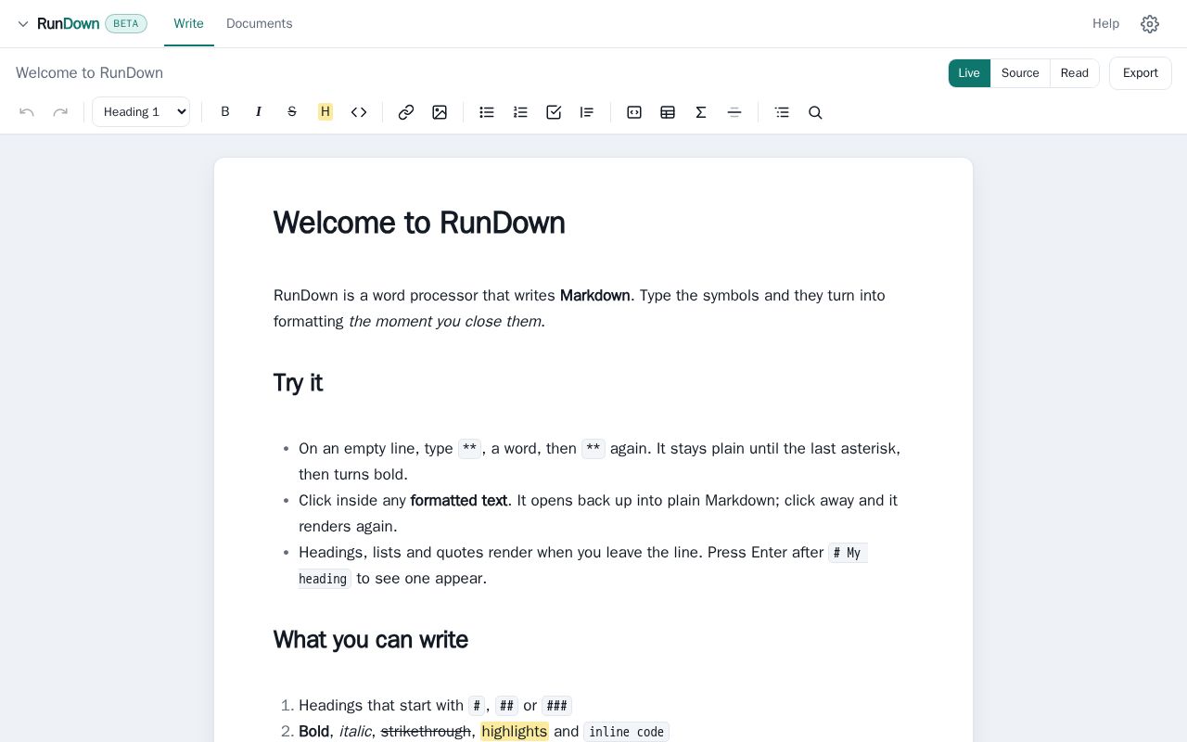Open the Heading 1 style dropdown

point(141,112)
